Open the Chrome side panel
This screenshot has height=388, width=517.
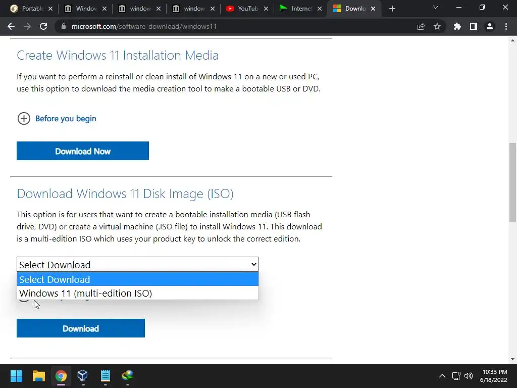point(474,26)
